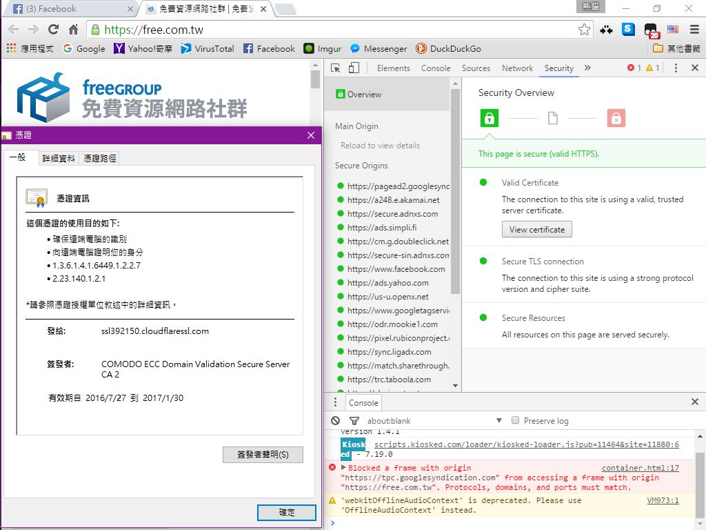Click the browser back arrow

point(14,30)
